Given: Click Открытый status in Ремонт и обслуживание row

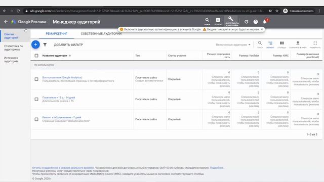Looking at the screenshot, I should click(x=174, y=119).
